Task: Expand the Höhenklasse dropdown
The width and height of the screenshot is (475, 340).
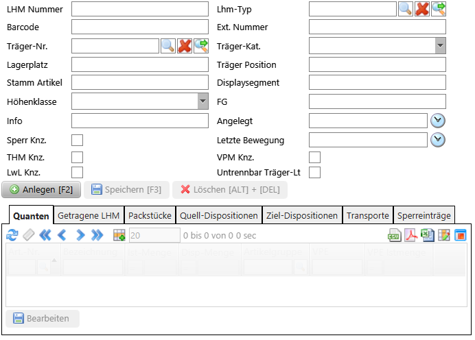Action: (202, 101)
